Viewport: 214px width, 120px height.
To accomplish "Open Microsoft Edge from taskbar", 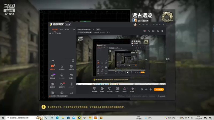I will pyautogui.click(x=57, y=118).
